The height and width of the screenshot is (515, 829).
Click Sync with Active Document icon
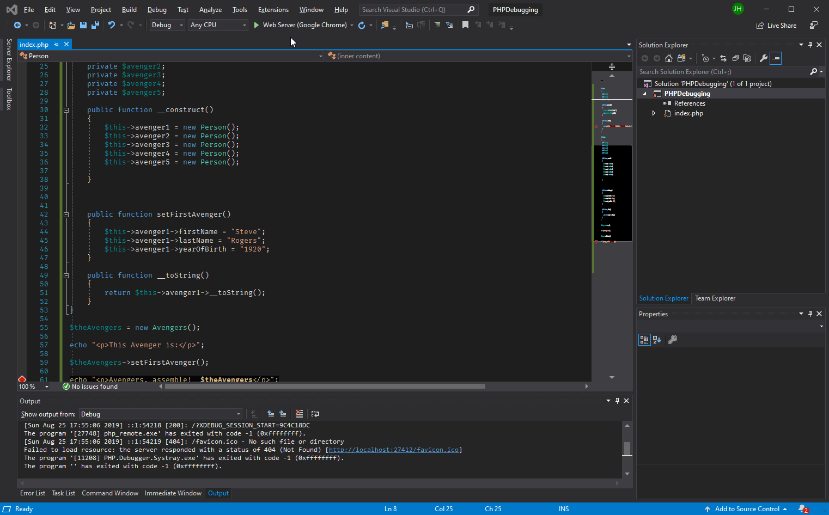coord(723,58)
